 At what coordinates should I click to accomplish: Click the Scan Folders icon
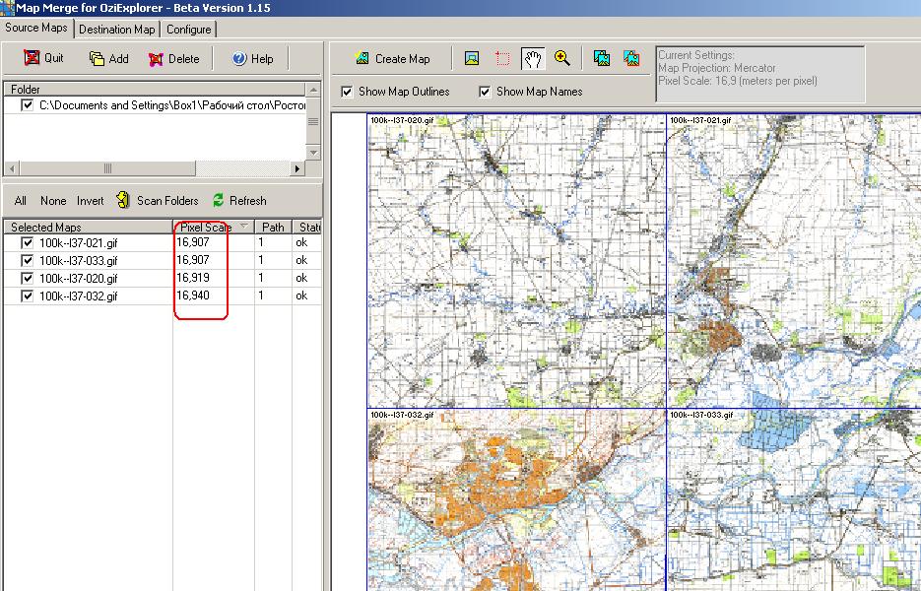[x=123, y=201]
